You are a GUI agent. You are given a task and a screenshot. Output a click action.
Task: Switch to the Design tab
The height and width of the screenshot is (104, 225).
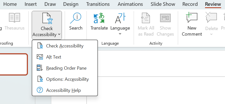[71, 4]
